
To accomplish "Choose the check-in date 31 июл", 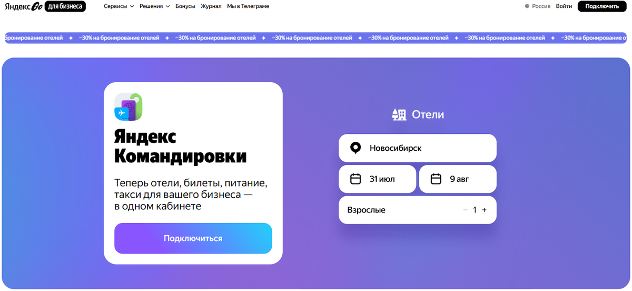I will [x=377, y=179].
